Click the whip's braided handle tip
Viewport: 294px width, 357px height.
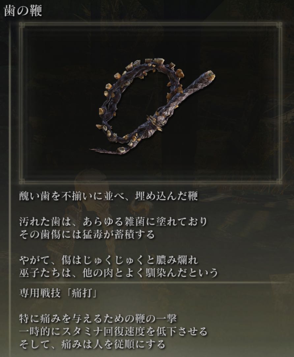(209, 75)
